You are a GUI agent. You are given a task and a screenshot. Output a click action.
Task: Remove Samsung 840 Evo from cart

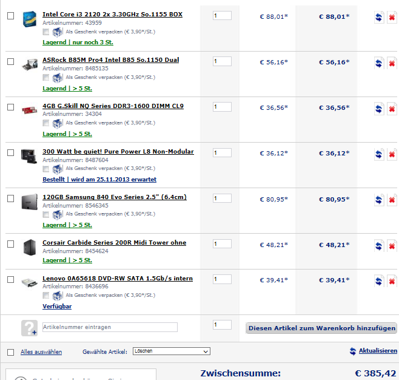pos(392,200)
